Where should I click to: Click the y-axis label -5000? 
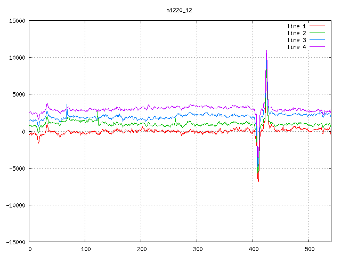click(x=17, y=169)
